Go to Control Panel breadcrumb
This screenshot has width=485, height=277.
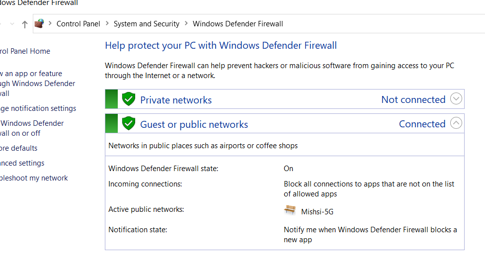point(78,24)
